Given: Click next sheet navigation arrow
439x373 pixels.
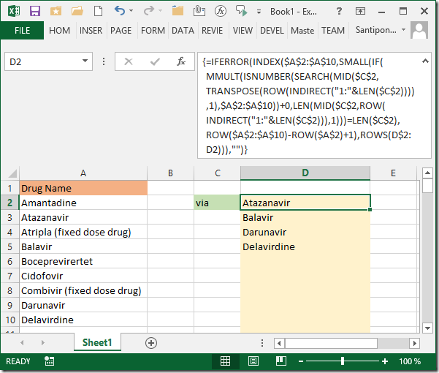Looking at the screenshot, I should pos(42,342).
